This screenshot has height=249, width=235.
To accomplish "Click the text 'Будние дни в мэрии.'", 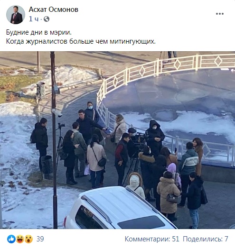I will pyautogui.click(x=39, y=32).
